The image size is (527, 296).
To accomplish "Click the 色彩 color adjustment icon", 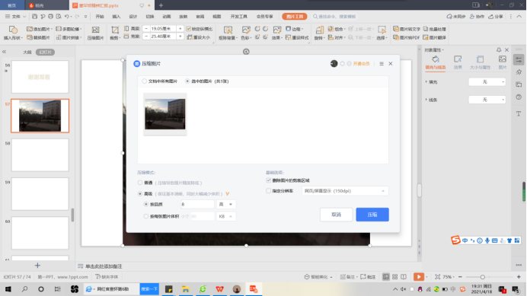I will click(246, 30).
